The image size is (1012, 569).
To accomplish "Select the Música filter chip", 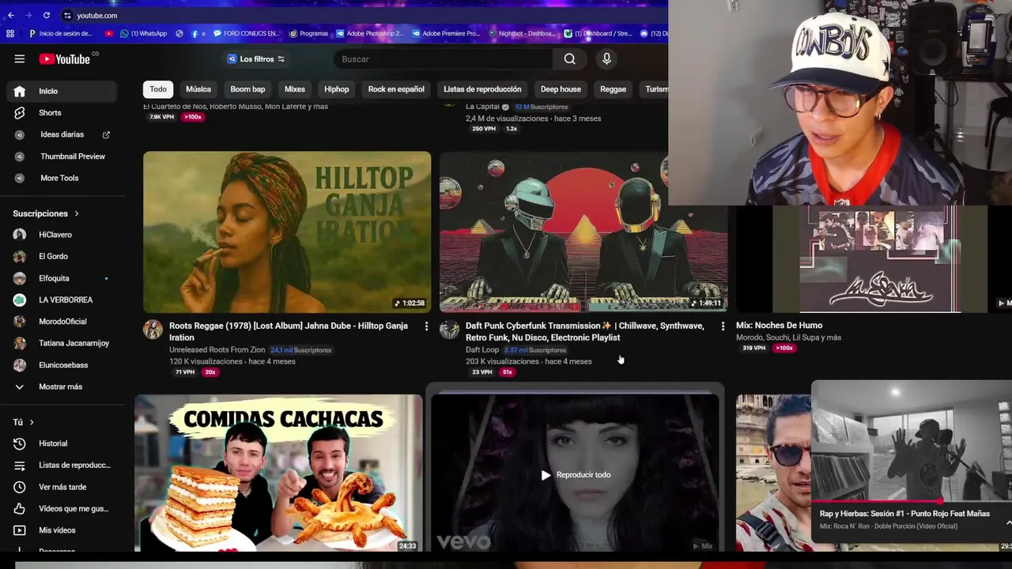I will click(198, 89).
